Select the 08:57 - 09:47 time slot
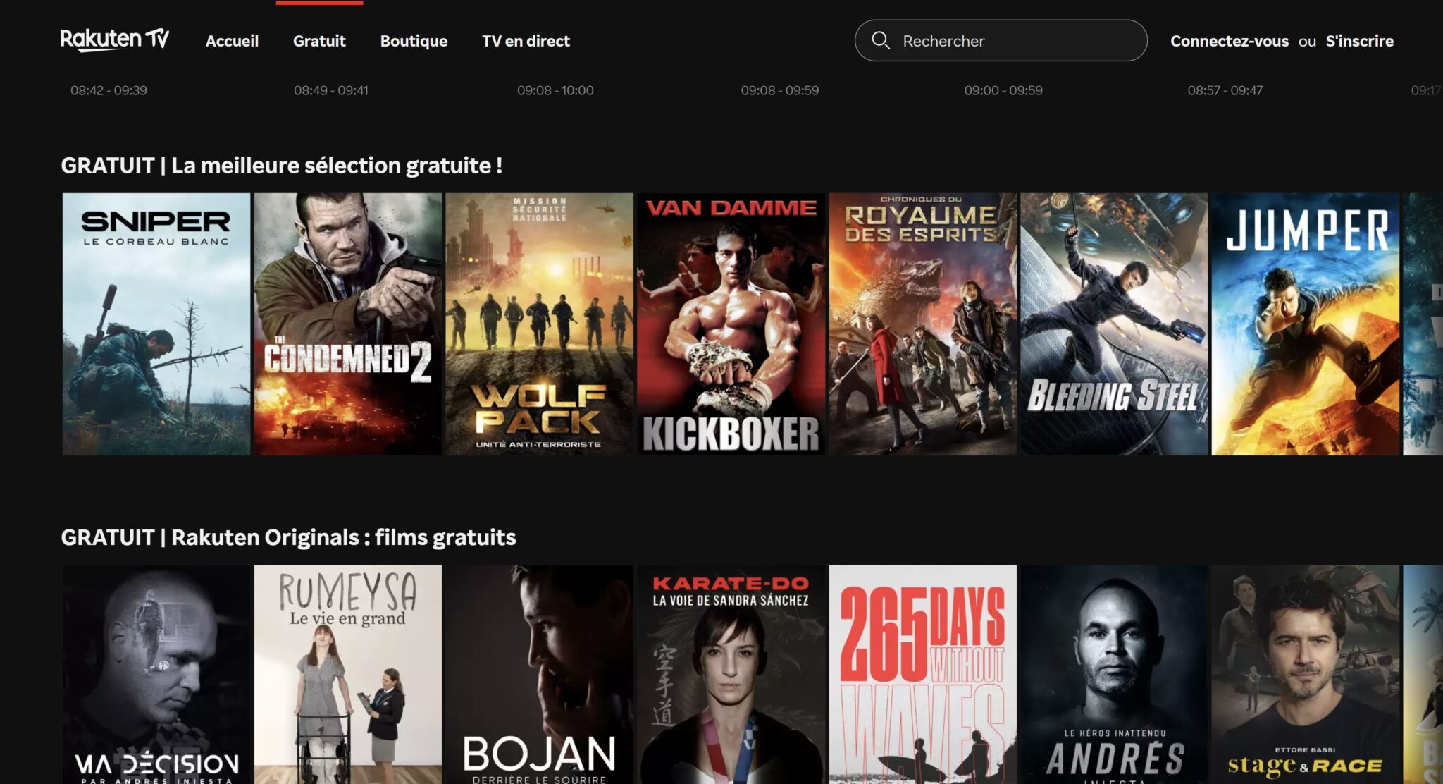The height and width of the screenshot is (784, 1443). [x=1225, y=90]
